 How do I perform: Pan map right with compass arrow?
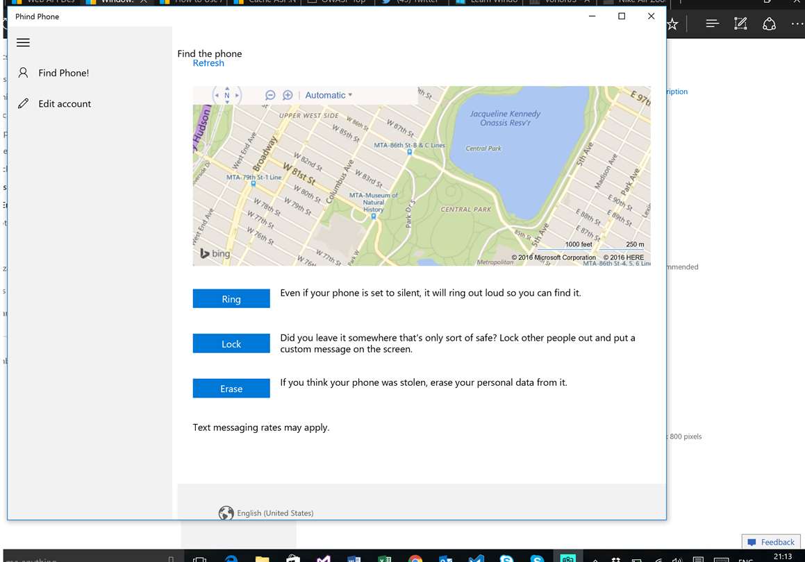(237, 95)
